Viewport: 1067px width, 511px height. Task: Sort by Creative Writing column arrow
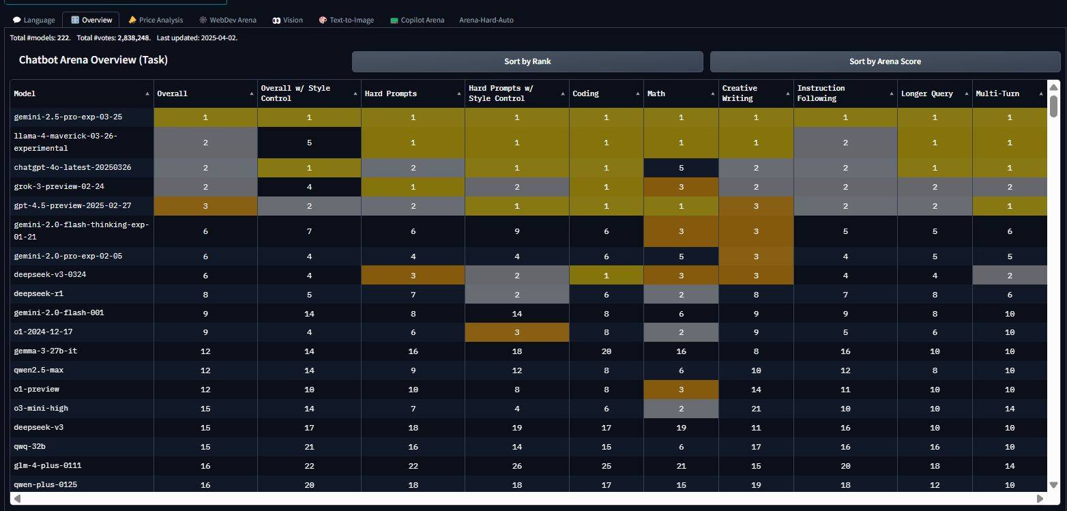[787, 93]
